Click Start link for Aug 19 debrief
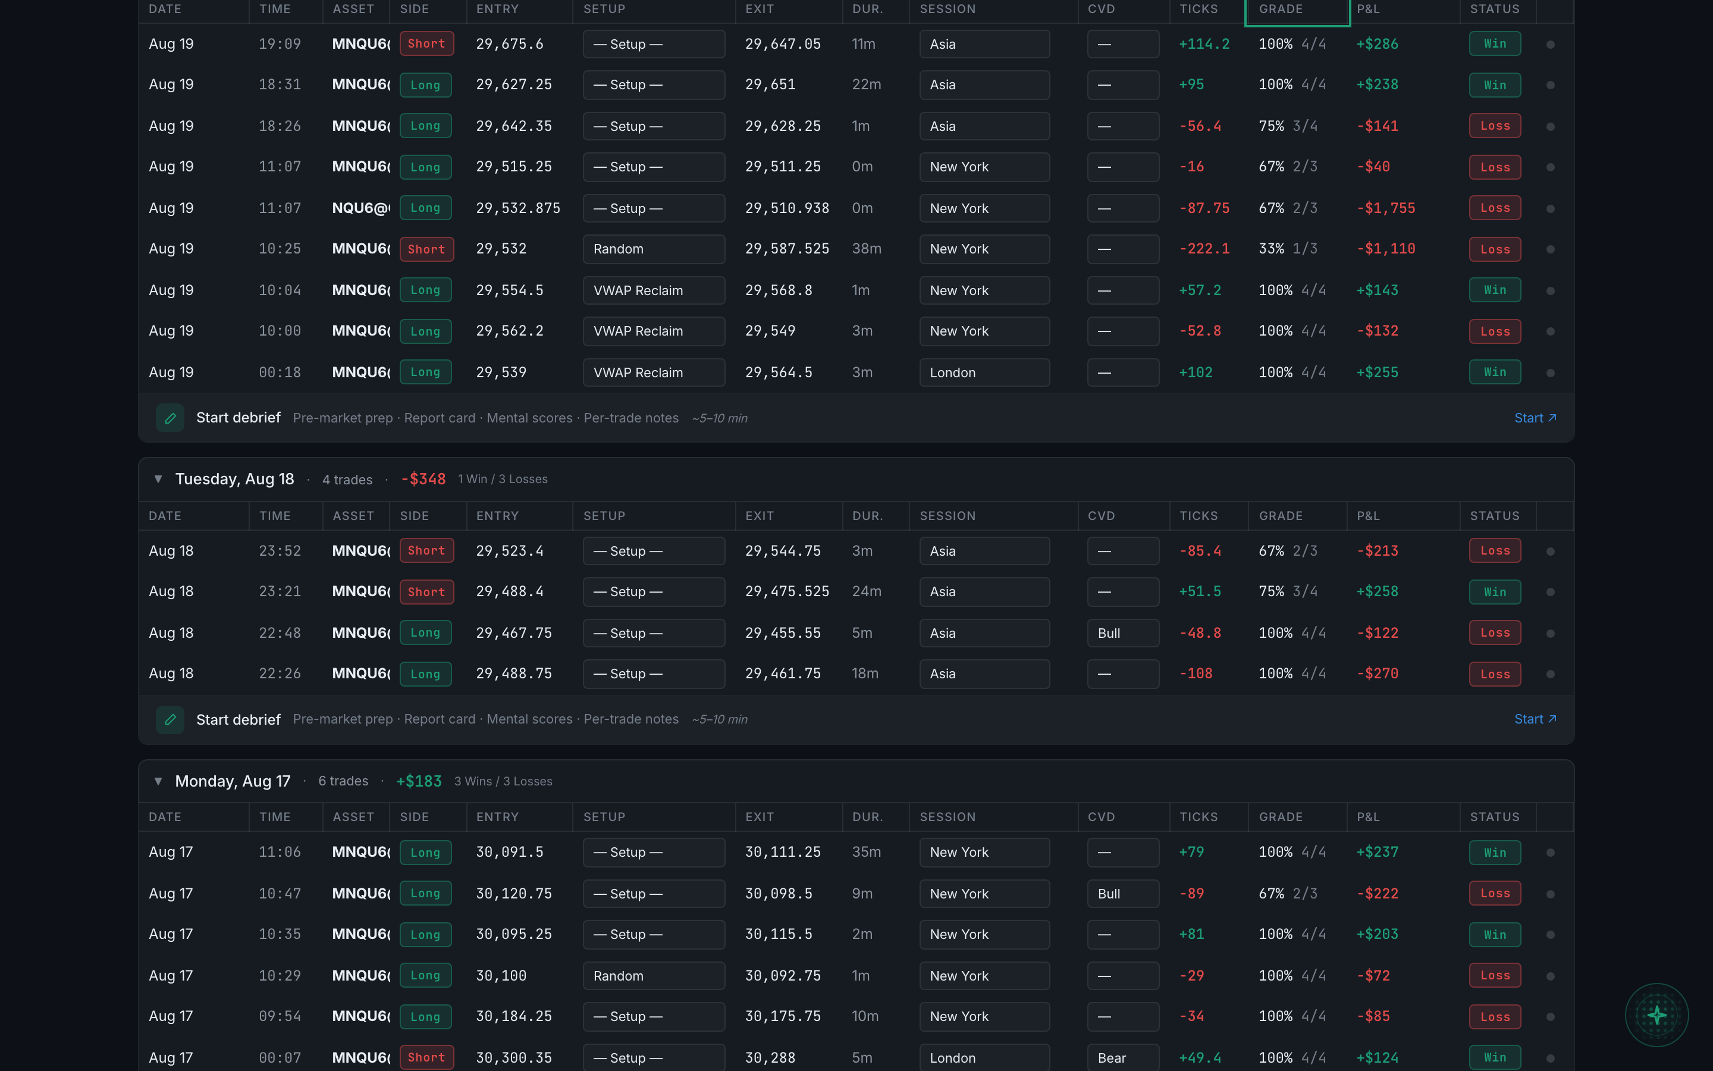Viewport: 1713px width, 1071px height. tap(1535, 418)
